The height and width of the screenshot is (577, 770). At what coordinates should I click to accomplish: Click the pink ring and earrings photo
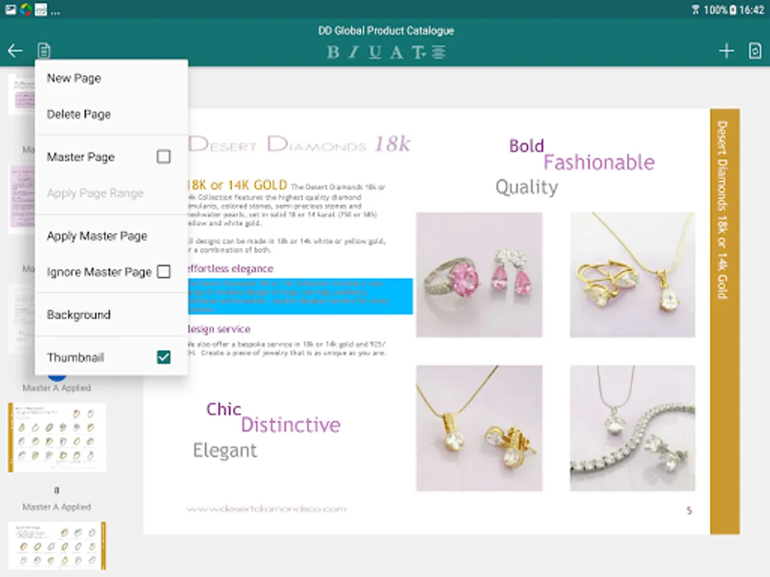click(x=479, y=274)
